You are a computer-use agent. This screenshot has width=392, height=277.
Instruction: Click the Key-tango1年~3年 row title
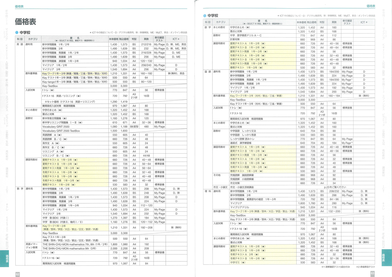click(75, 81)
